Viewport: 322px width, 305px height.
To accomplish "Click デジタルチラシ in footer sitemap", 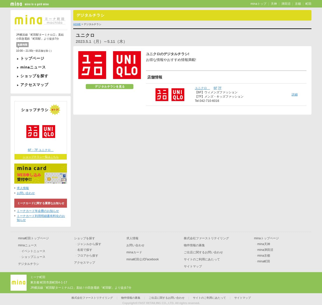I will (x=29, y=264).
